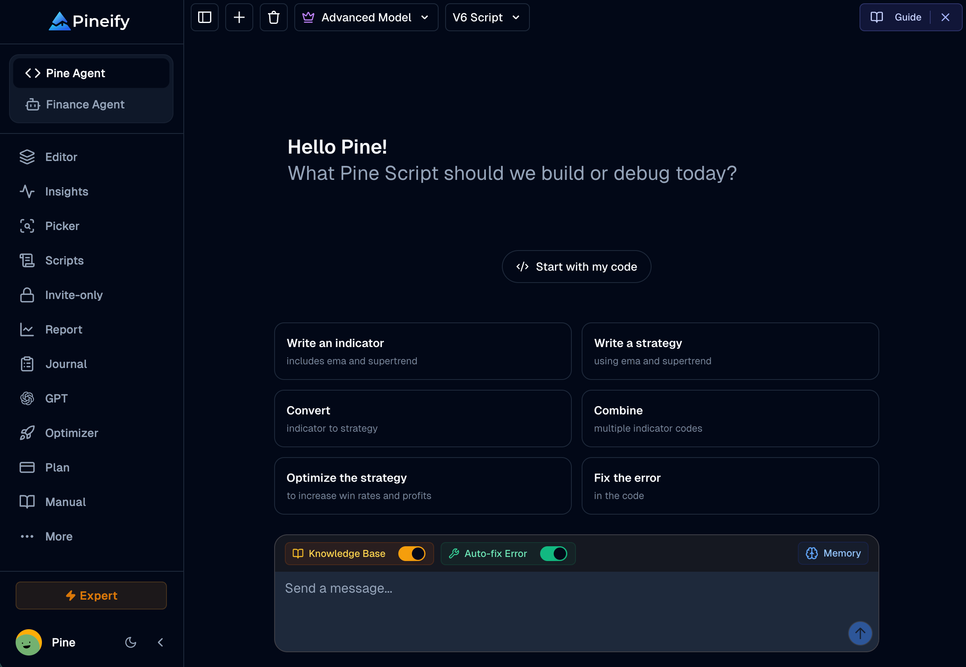This screenshot has width=966, height=667.
Task: Switch theme with the moon icon
Action: click(x=131, y=642)
